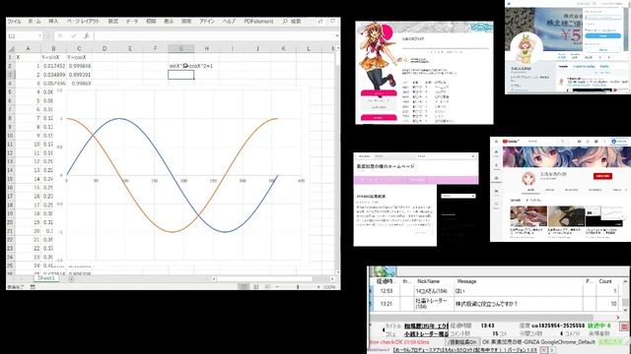Click the formula bar cancel X icon
The height and width of the screenshot is (354, 631).
pos(60,36)
